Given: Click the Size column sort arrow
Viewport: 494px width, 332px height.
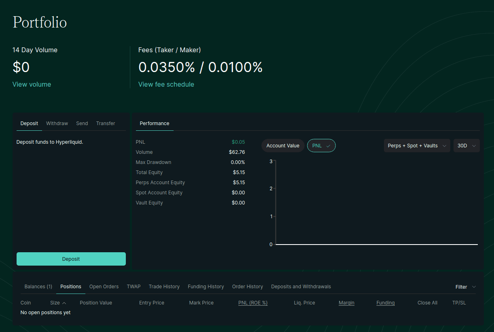Looking at the screenshot, I should tap(64, 303).
